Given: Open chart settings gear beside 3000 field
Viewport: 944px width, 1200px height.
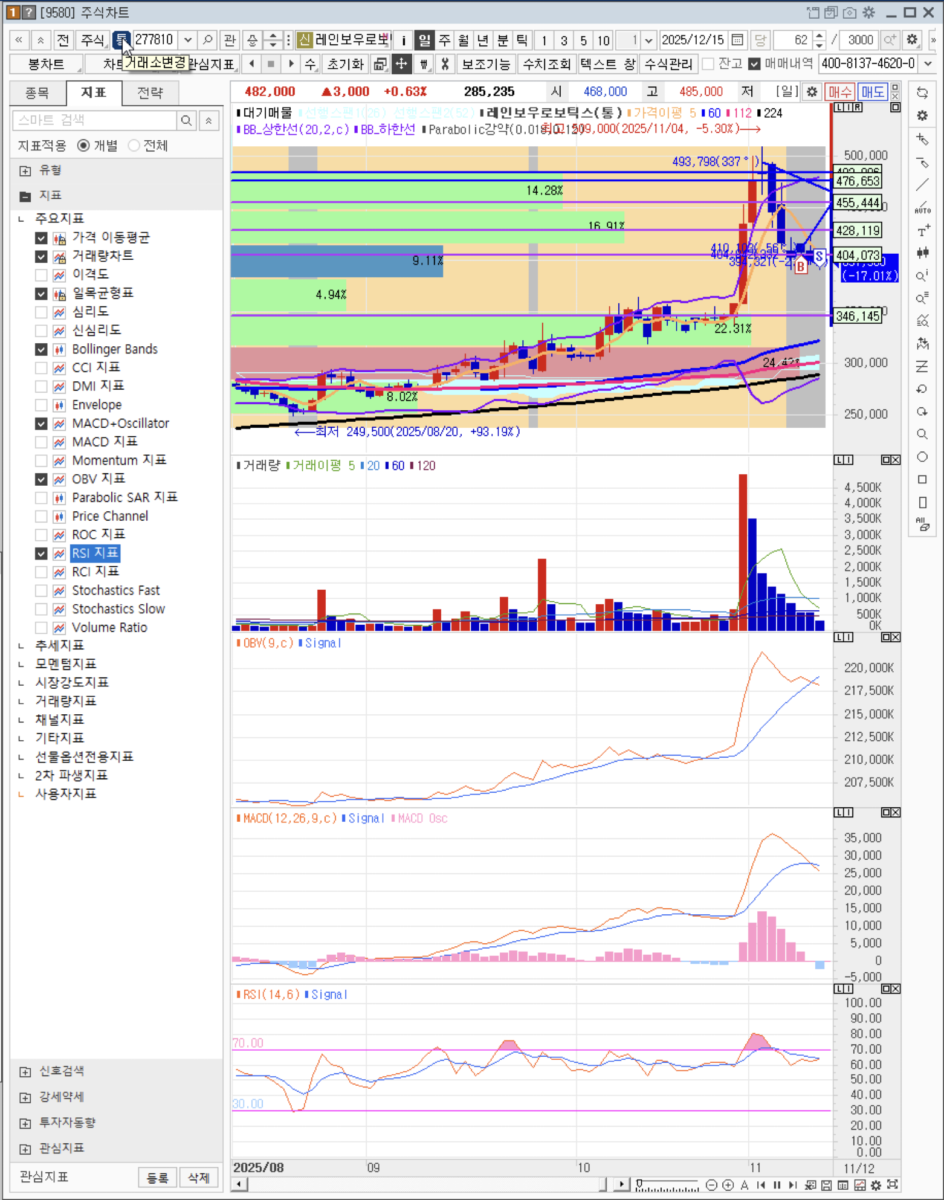Looking at the screenshot, I should coord(912,40).
